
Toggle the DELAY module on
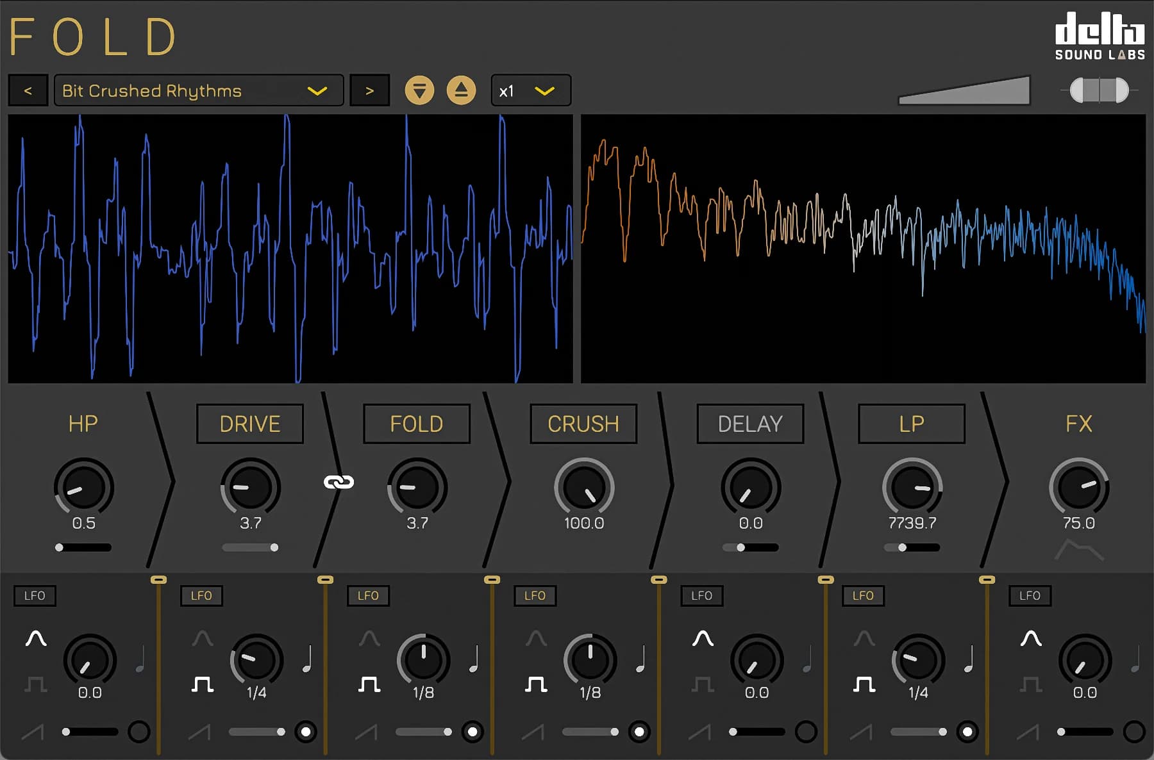[750, 424]
